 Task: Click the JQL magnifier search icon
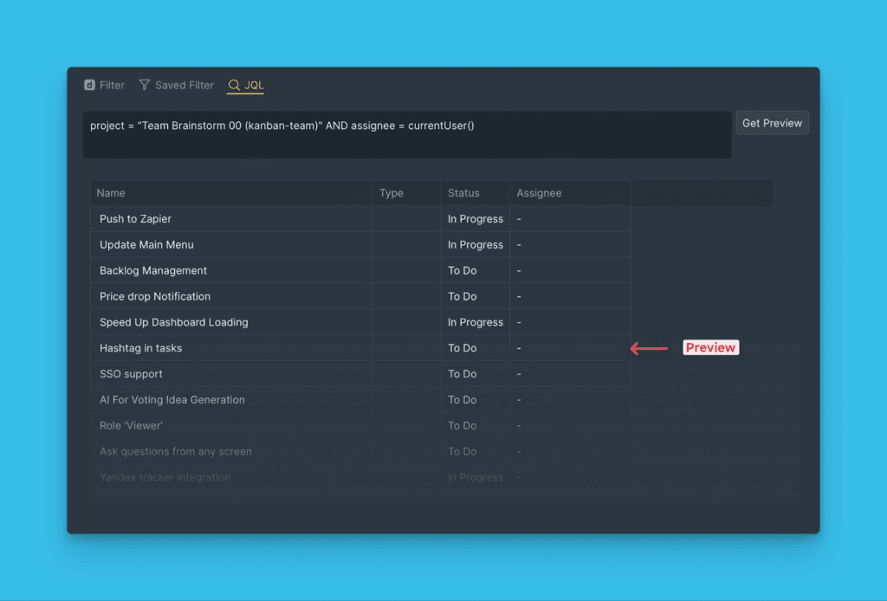234,85
